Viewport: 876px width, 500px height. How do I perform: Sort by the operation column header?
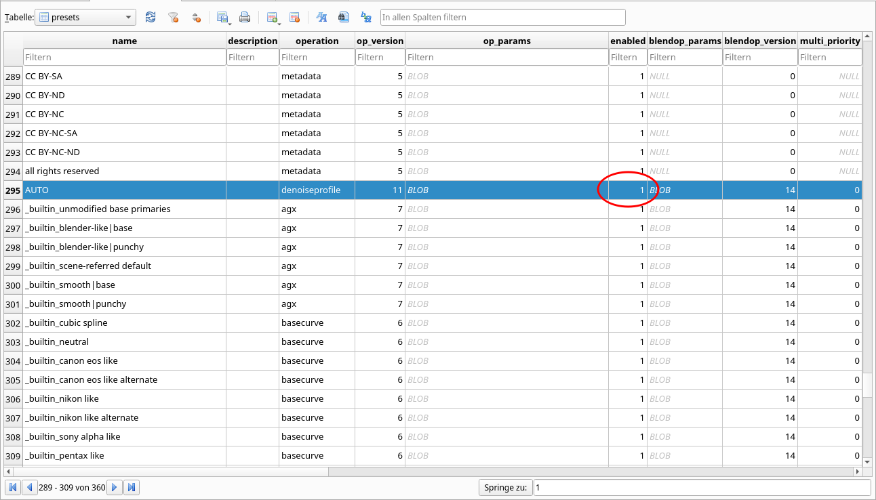pos(317,41)
